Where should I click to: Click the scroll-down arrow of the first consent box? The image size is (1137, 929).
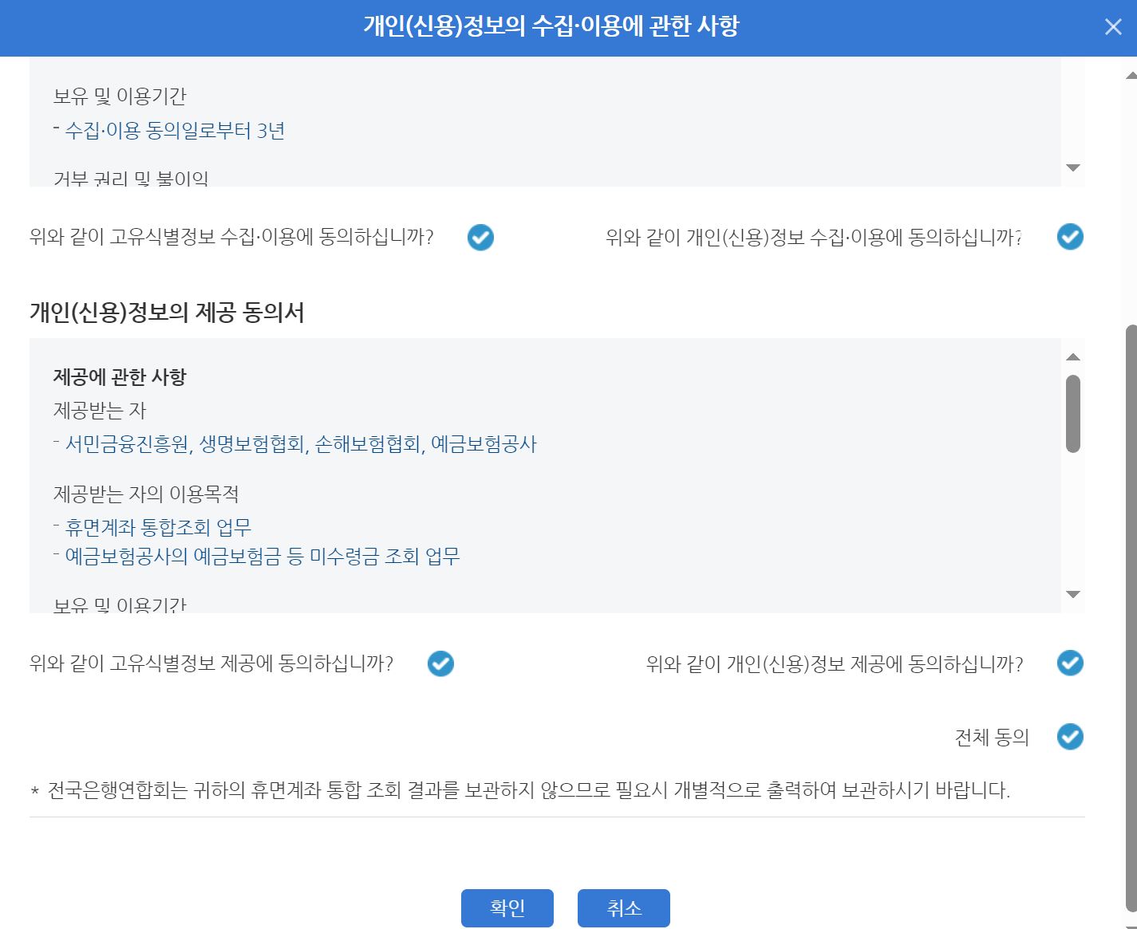click(1073, 167)
